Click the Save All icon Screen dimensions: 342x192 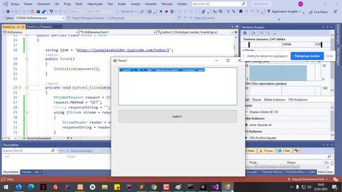[x=44, y=12]
